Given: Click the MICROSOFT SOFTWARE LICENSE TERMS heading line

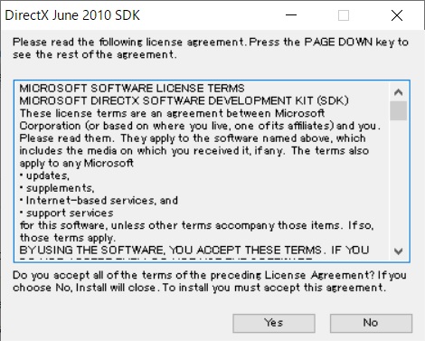Looking at the screenshot, I should point(132,88).
